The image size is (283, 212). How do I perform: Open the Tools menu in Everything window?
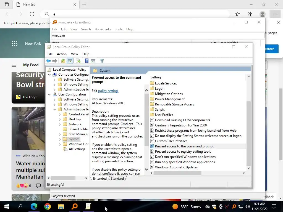(119, 29)
